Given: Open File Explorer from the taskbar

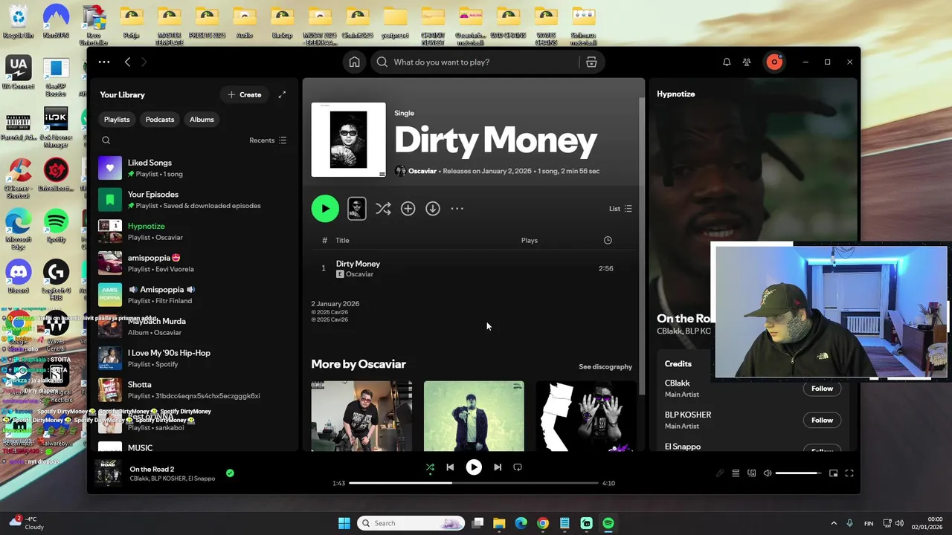Looking at the screenshot, I should [499, 523].
